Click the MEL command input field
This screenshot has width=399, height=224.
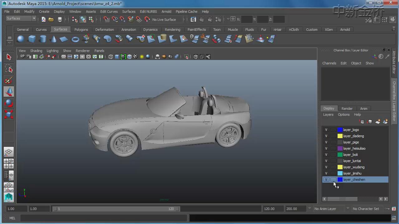point(104,218)
